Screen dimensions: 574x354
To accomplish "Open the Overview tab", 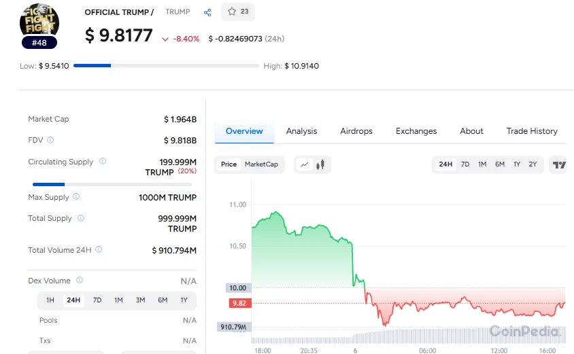I will click(x=244, y=131).
